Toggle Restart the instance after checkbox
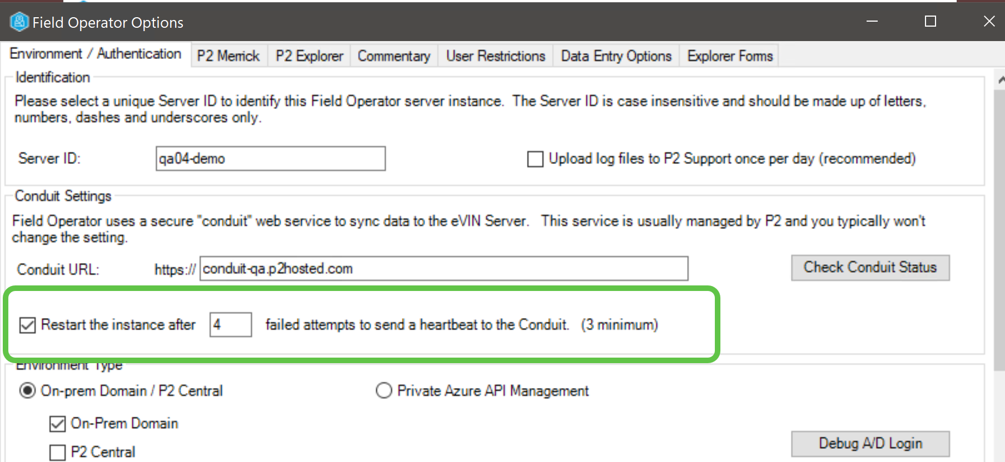The image size is (1005, 462). [27, 325]
